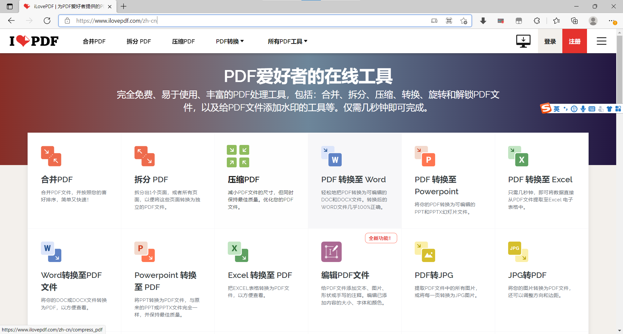Click the JPG转PDF icon
Image resolution: width=623 pixels, height=334 pixels.
518,252
